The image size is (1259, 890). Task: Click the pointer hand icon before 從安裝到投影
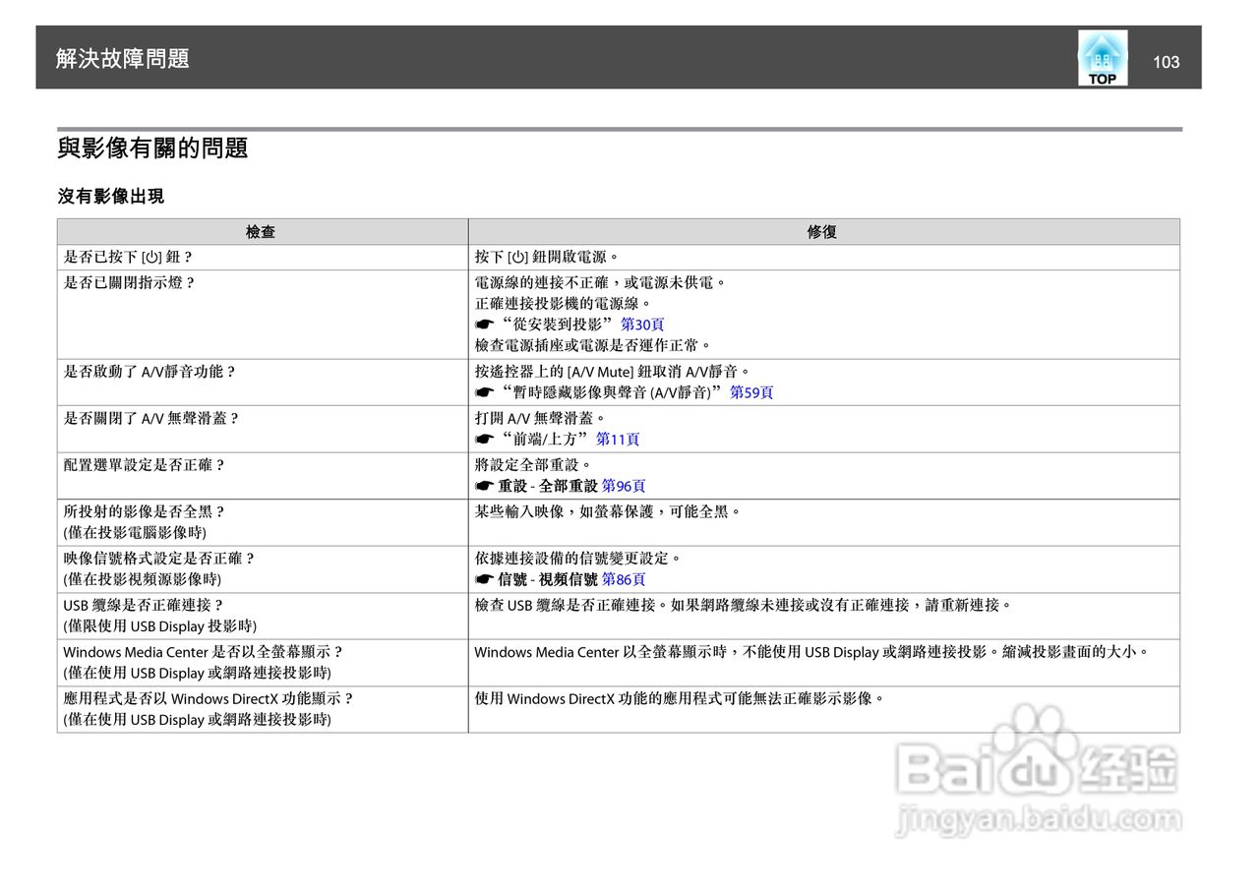click(482, 323)
